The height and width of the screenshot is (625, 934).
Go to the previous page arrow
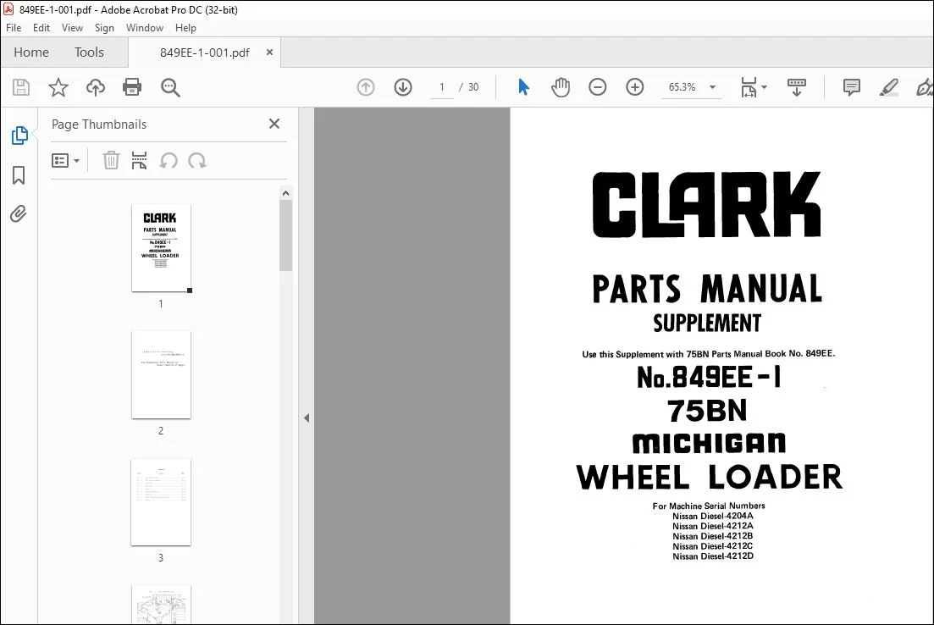coord(366,87)
